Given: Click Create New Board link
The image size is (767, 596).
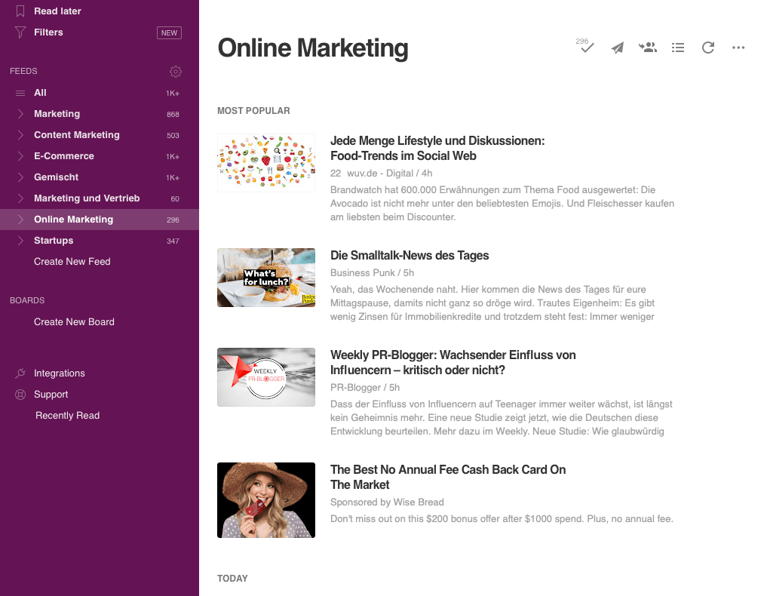Looking at the screenshot, I should pyautogui.click(x=74, y=322).
